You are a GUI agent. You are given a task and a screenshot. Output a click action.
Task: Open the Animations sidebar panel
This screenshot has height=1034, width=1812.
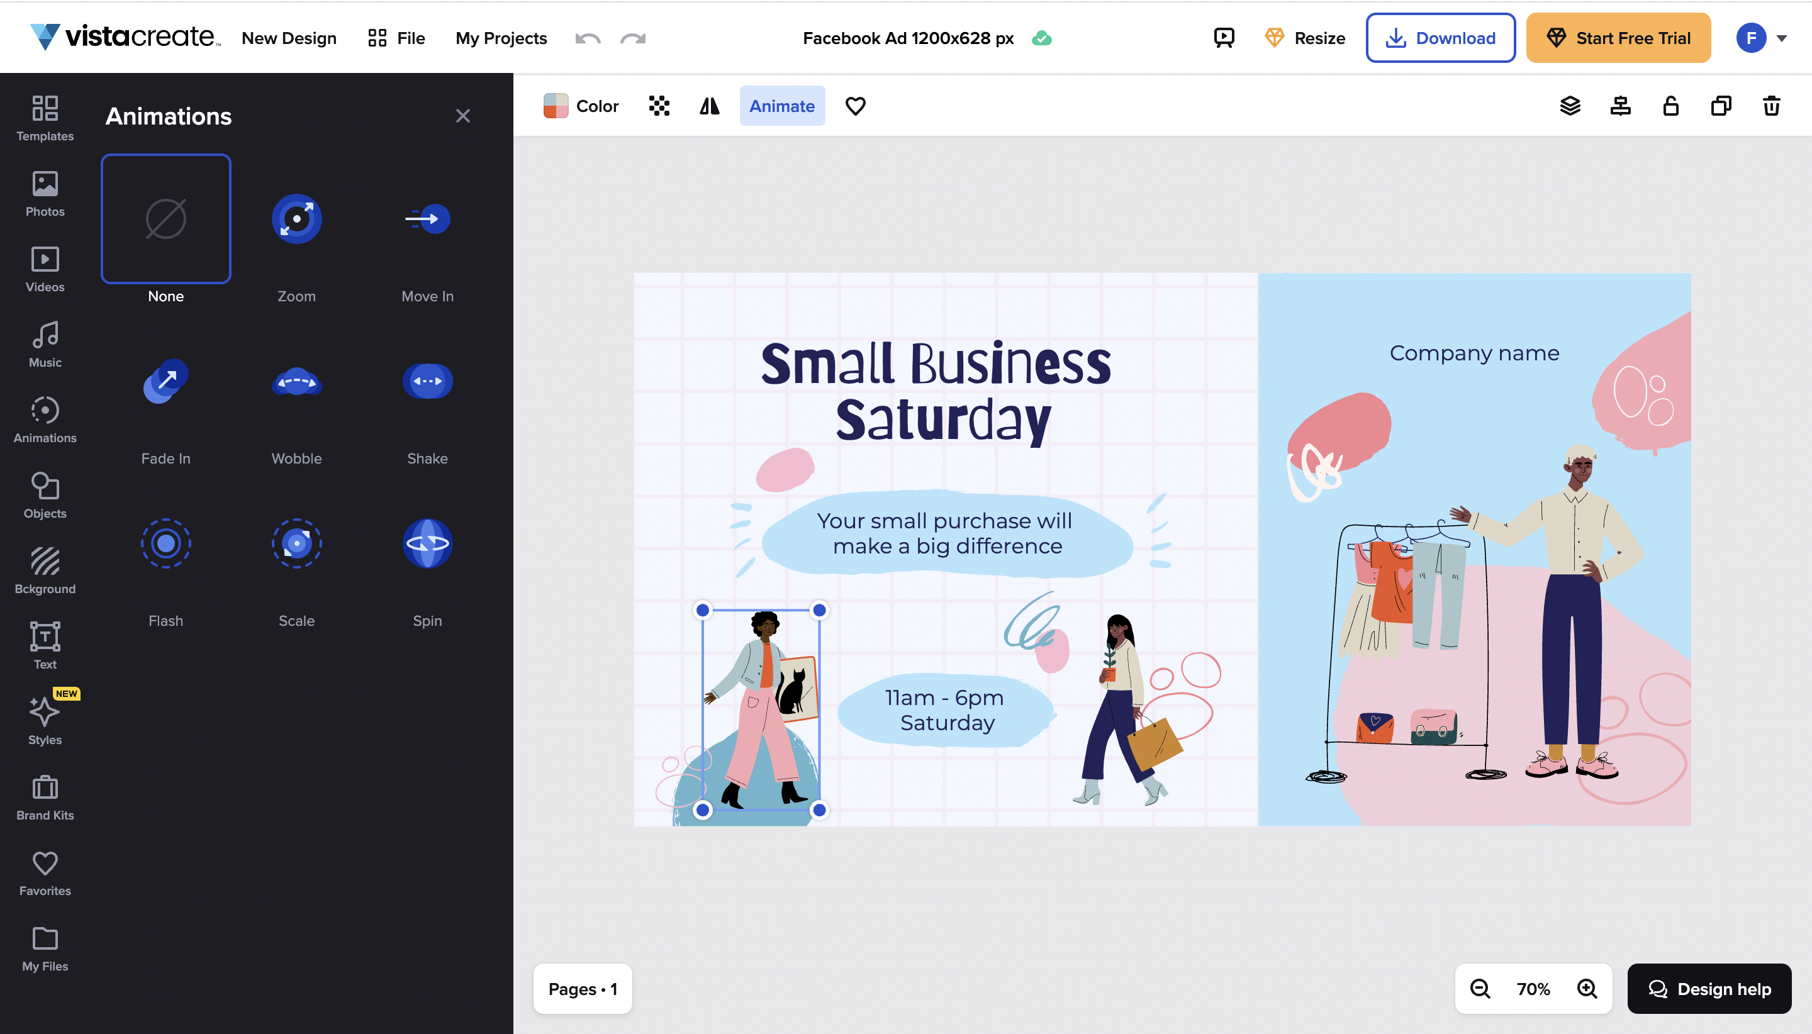(43, 421)
